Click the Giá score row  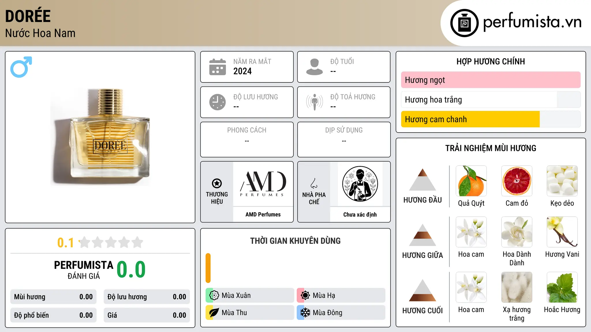pos(147,315)
